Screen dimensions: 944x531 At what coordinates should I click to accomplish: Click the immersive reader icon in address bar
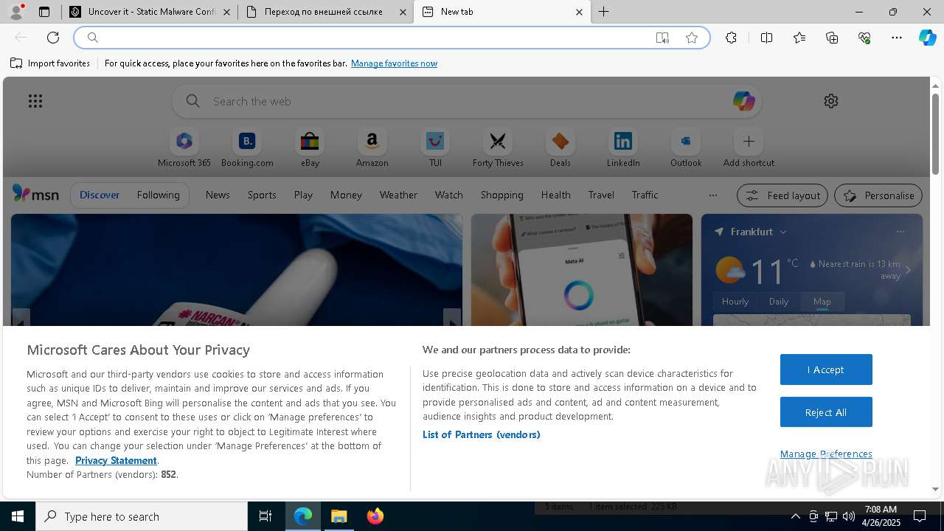coord(662,38)
